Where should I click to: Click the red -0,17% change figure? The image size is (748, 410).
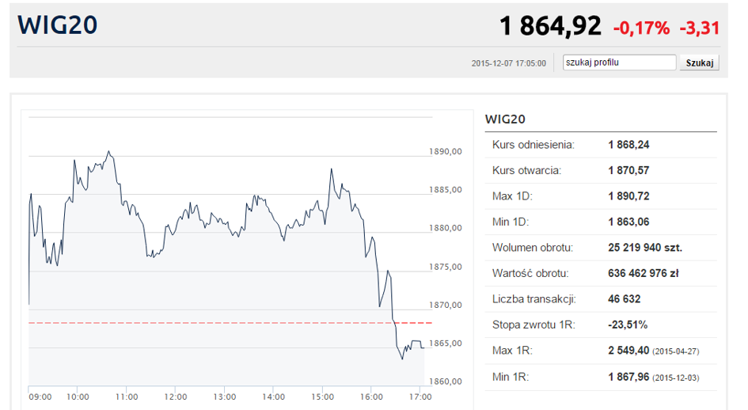coord(641,28)
